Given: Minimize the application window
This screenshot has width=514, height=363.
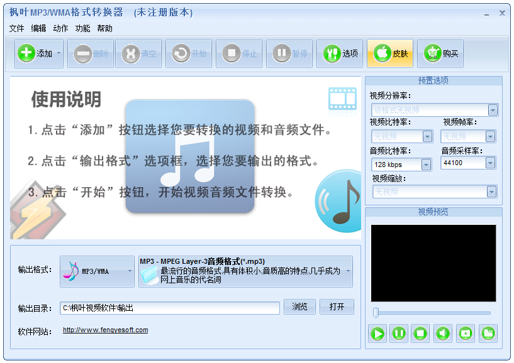Looking at the screenshot, I should point(486,14).
